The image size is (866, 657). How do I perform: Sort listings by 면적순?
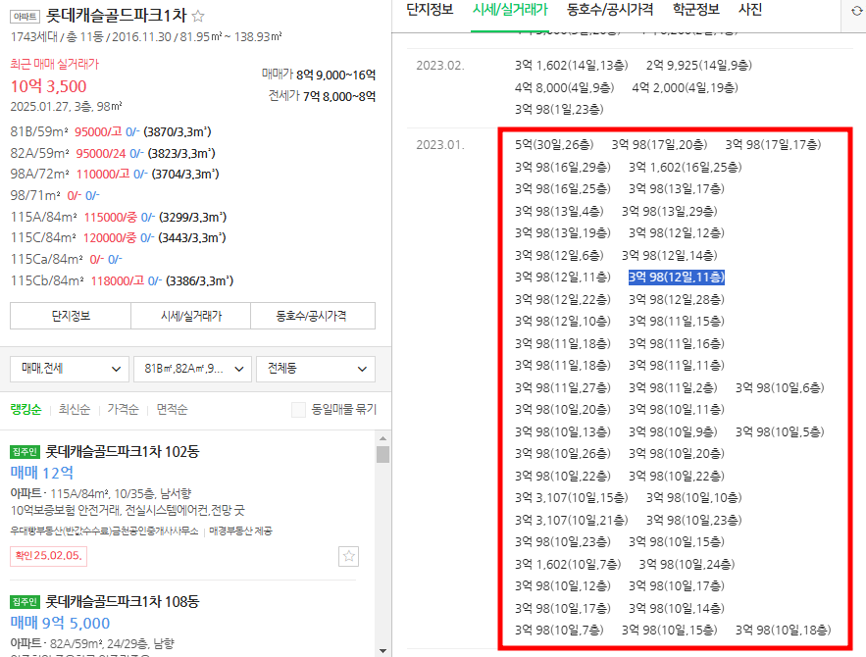[x=172, y=410]
